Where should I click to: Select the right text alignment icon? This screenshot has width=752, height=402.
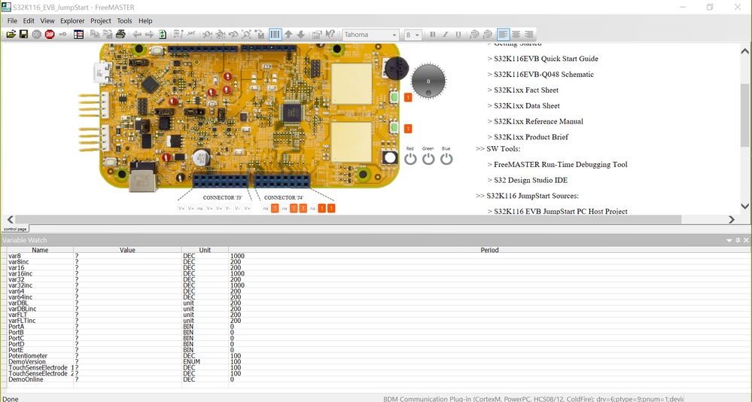tap(528, 35)
